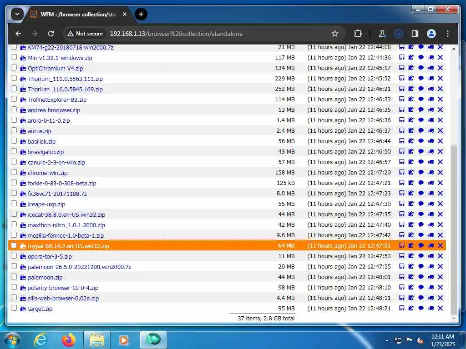Click the Not secure site info chip
This screenshot has width=466, height=349.
click(x=85, y=34)
